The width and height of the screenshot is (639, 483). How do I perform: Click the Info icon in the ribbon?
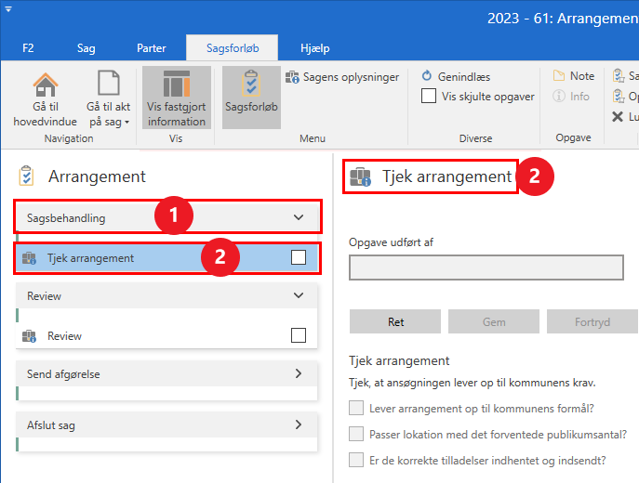point(560,97)
